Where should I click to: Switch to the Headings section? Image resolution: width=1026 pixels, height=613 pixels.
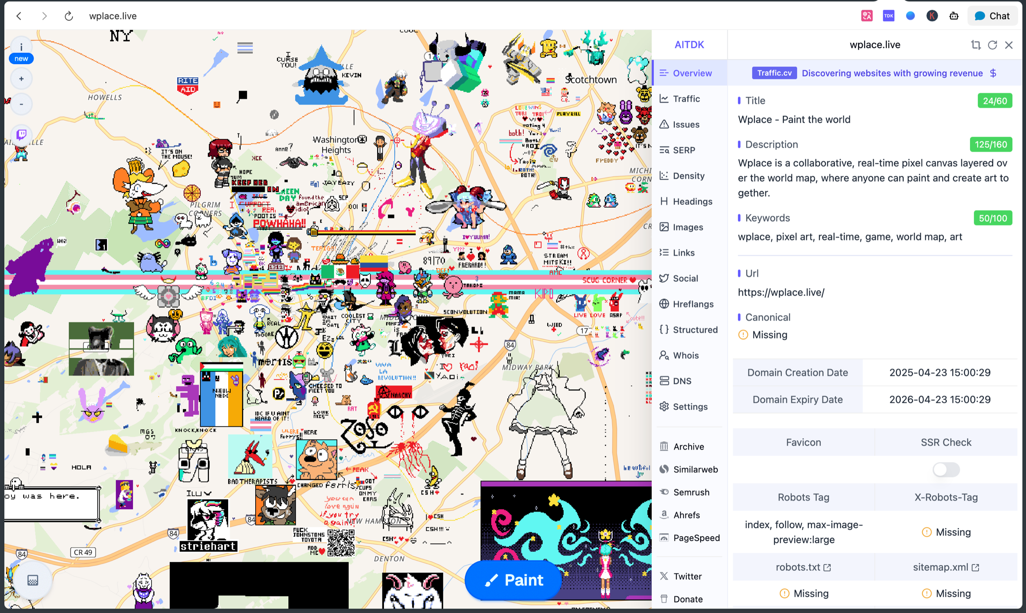692,202
